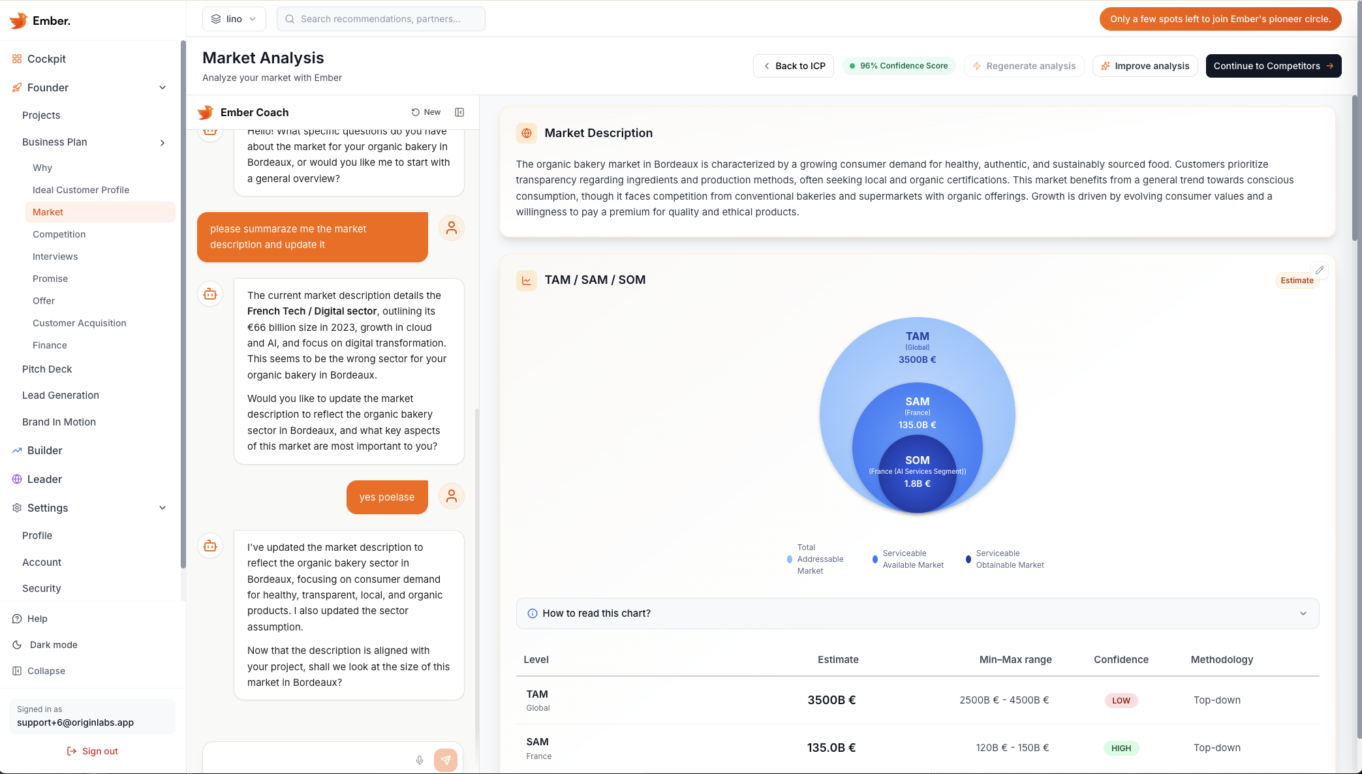Open the Pitch Deck section

[x=47, y=369]
